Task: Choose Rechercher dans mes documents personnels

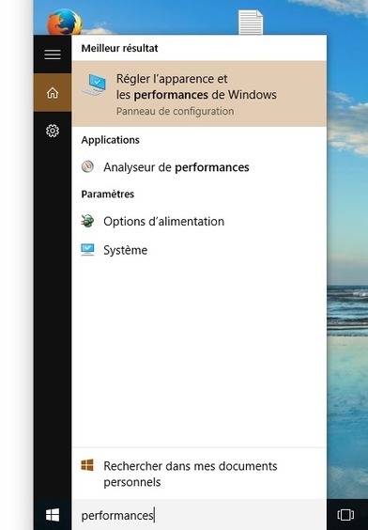Action: point(199,474)
